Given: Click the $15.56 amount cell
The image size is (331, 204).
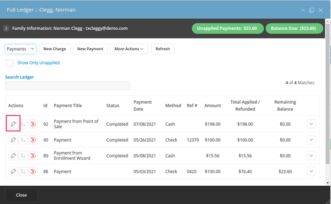Looking at the screenshot, I should 212,155.
